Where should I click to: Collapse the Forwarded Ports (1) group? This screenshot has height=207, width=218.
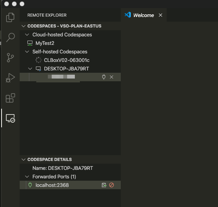point(27,176)
